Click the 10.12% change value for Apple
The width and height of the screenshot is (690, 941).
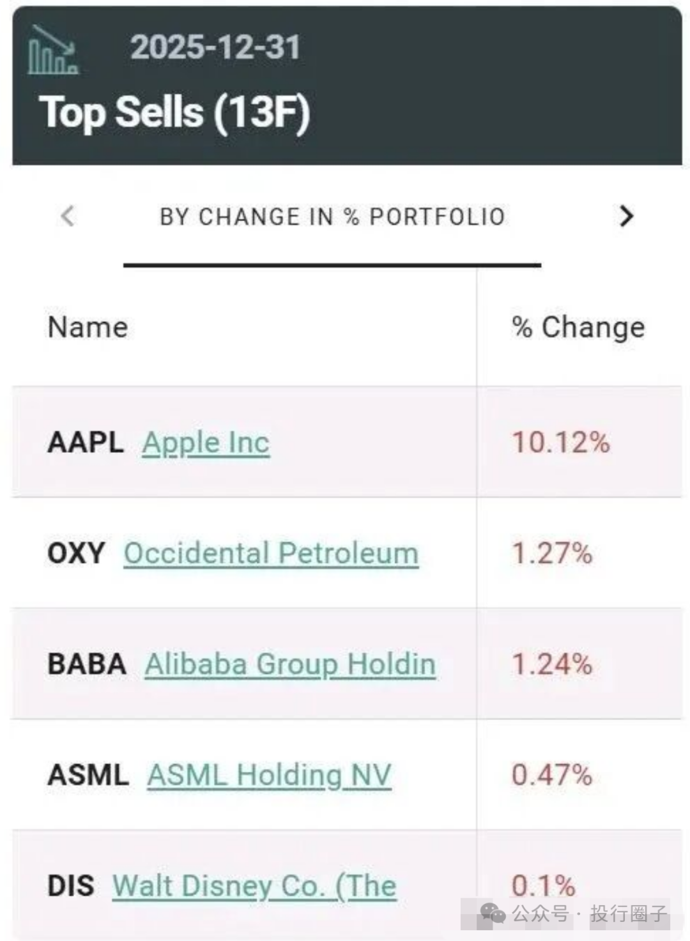pyautogui.click(x=561, y=443)
